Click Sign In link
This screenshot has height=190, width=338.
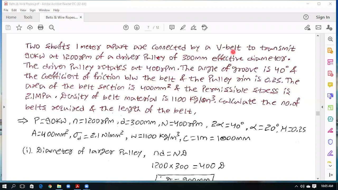tap(323, 17)
